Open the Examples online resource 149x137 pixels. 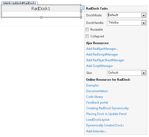point(92,85)
